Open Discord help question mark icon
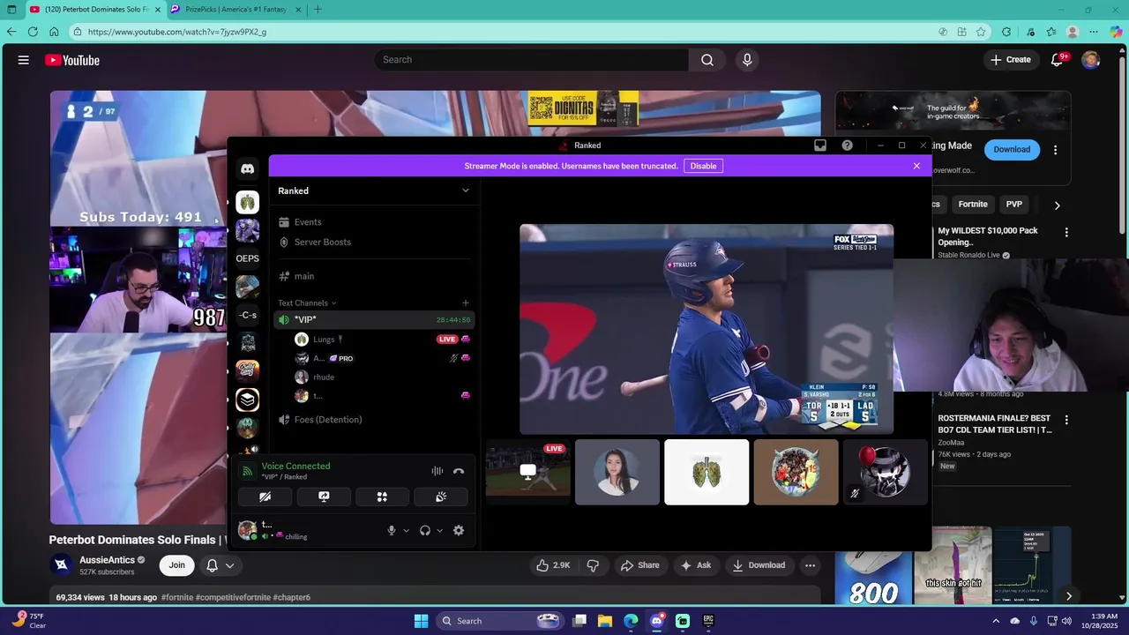1129x635 pixels. tap(848, 146)
